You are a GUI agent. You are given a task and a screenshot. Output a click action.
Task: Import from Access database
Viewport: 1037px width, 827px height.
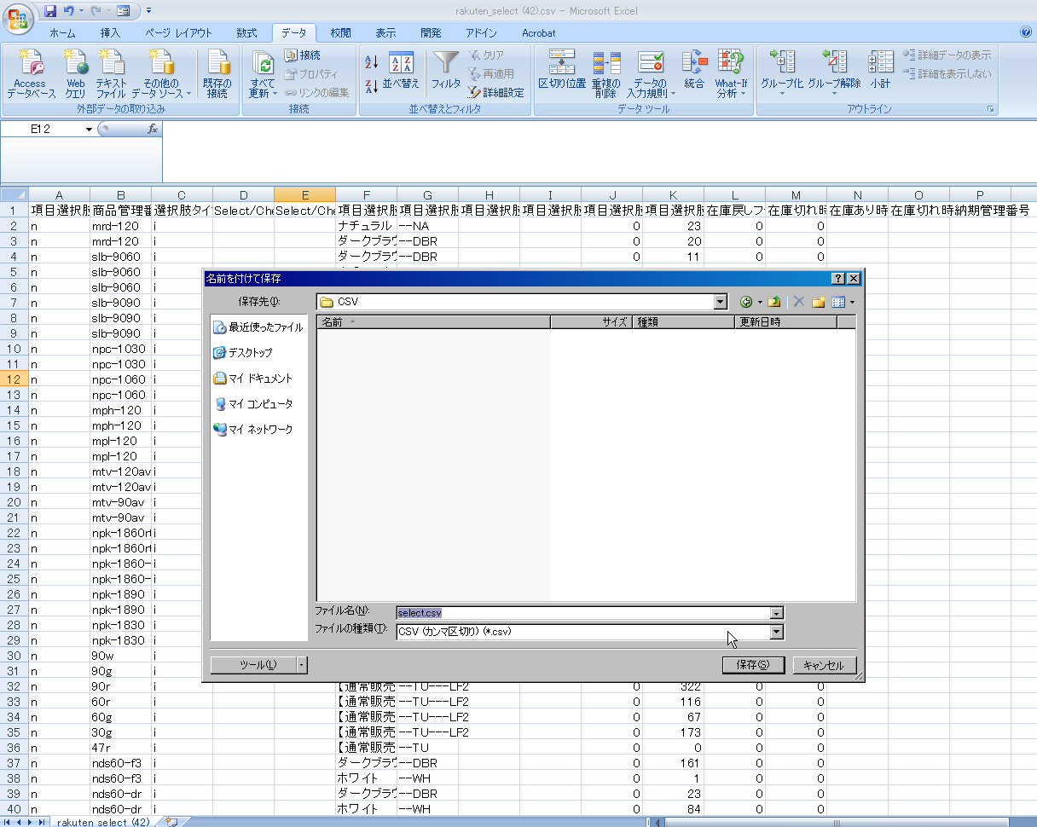31,74
